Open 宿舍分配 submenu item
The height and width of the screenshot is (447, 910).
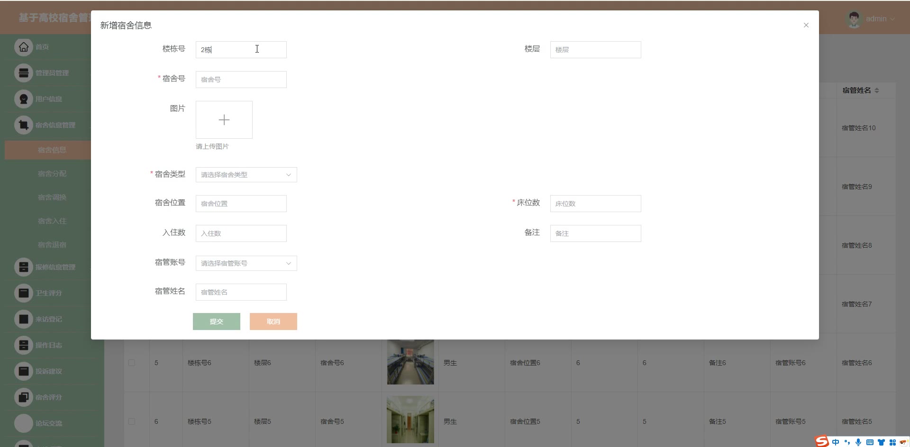pos(52,174)
